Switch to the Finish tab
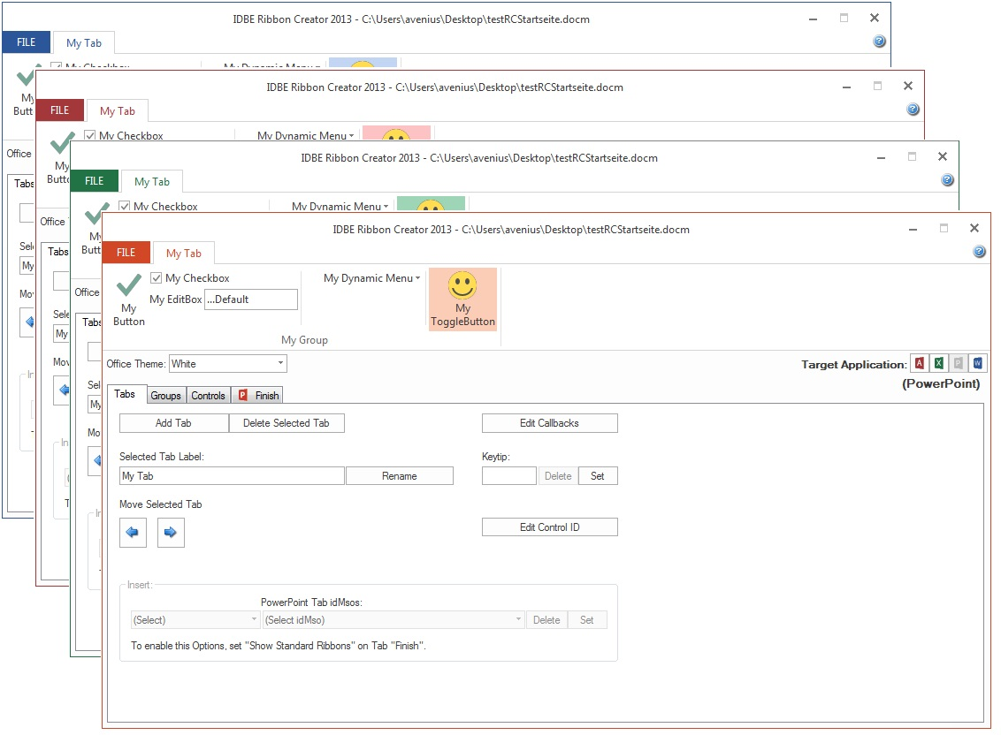Image resolution: width=1001 pixels, height=735 pixels. coord(259,396)
